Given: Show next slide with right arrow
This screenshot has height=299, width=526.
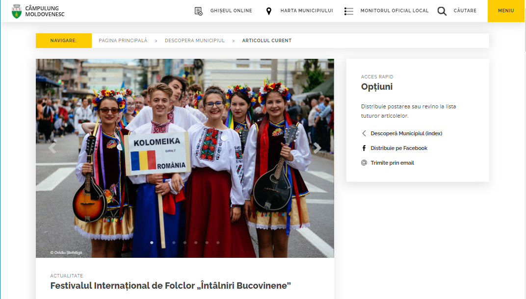Looking at the screenshot, I should point(317,148).
